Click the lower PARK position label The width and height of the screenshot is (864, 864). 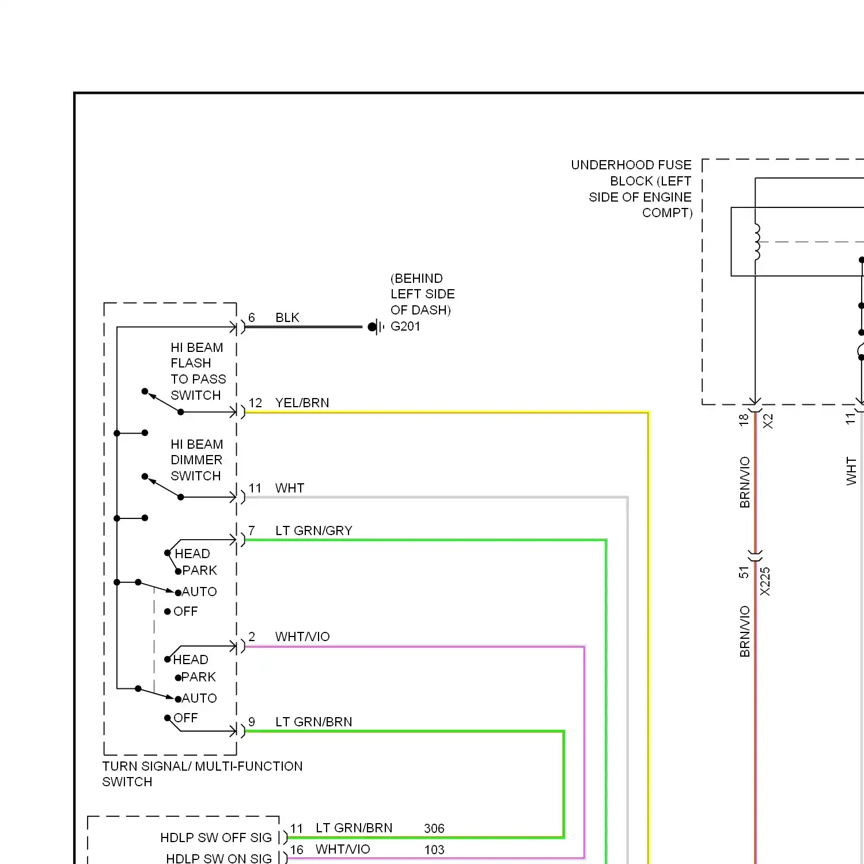coord(199,677)
